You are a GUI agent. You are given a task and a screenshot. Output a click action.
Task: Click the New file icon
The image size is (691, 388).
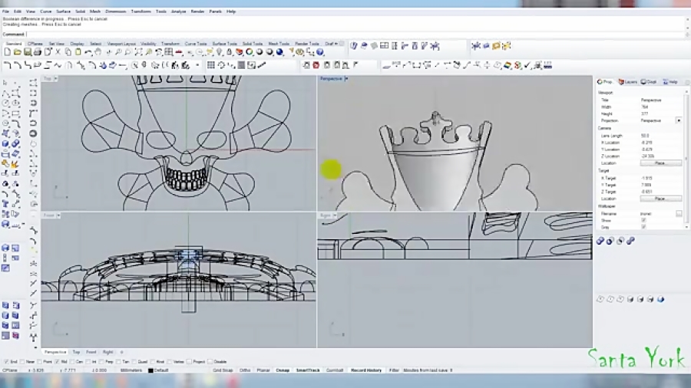point(7,52)
